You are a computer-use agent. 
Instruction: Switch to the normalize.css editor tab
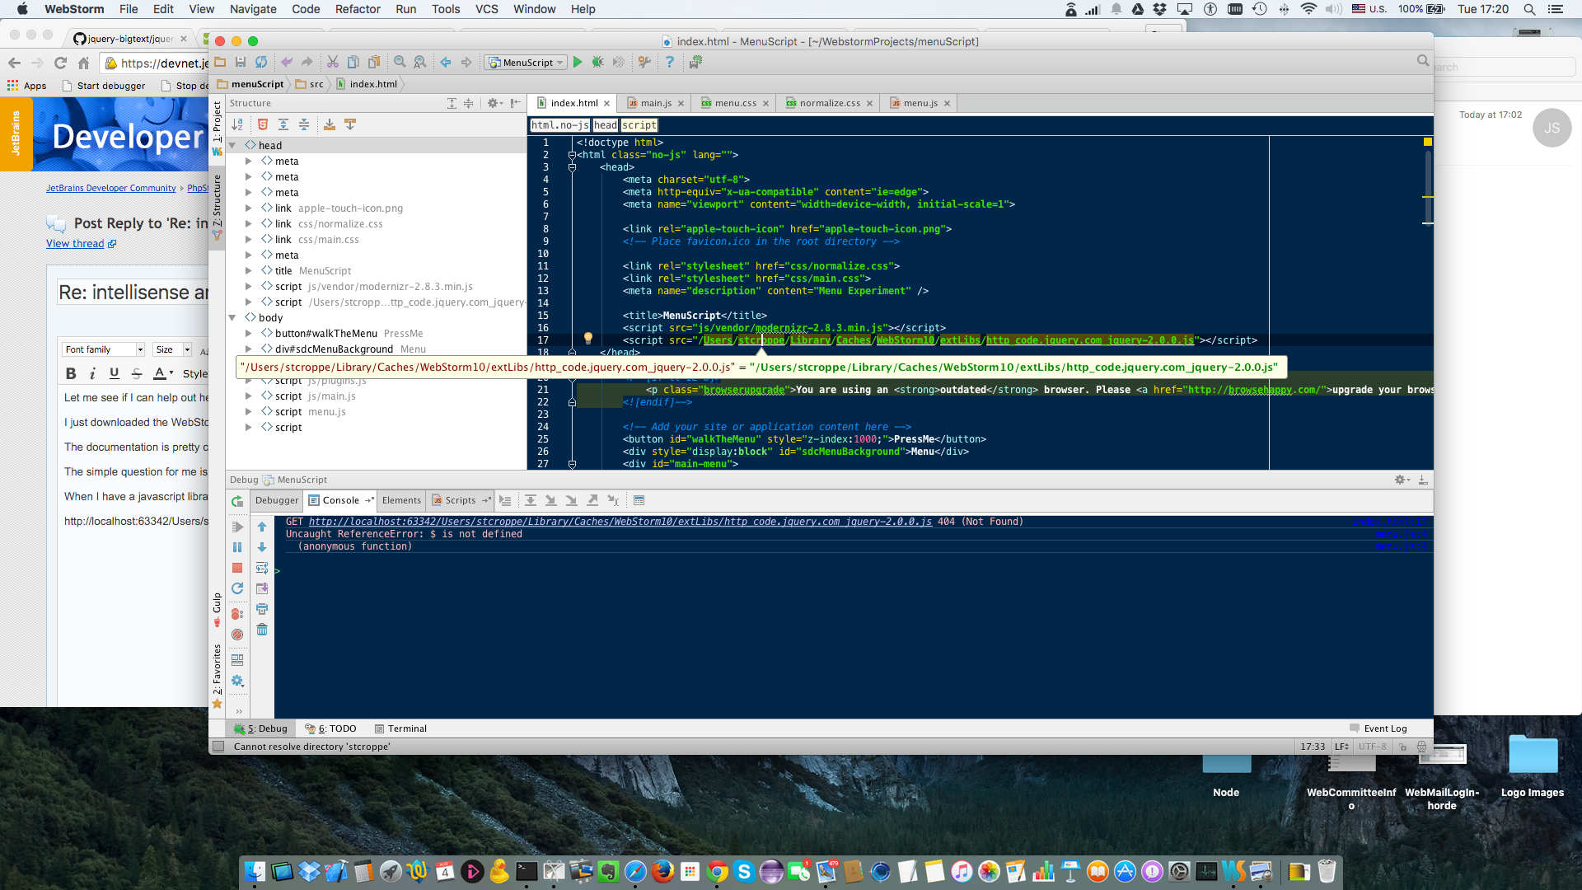pyautogui.click(x=829, y=103)
